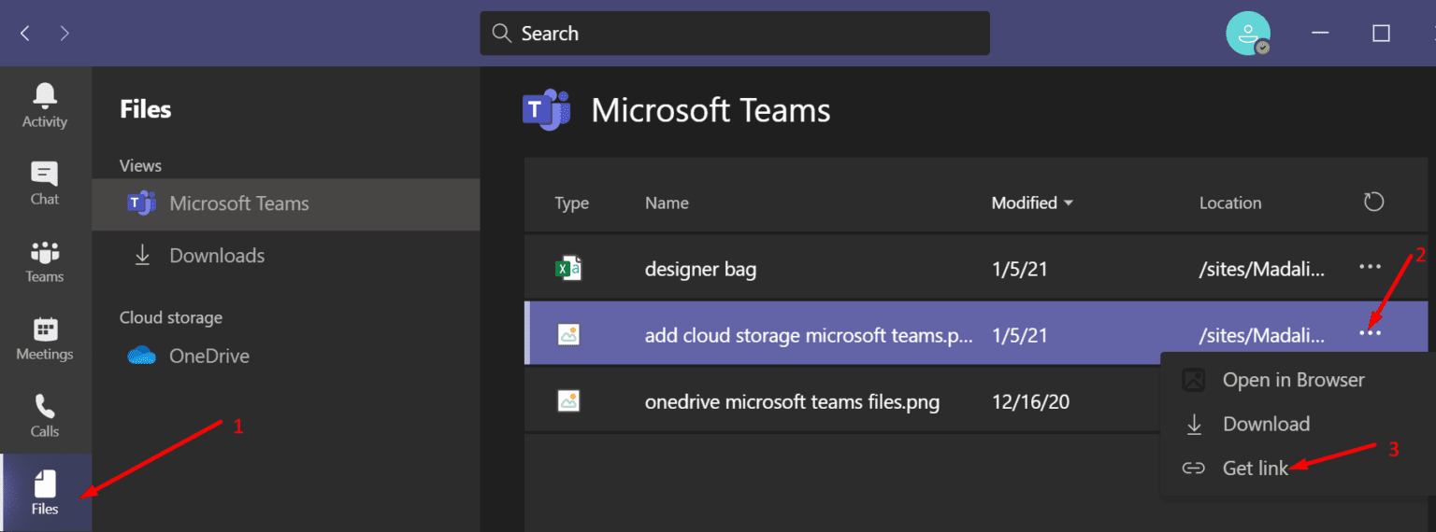Click the Location column header
1436x532 pixels.
(1230, 203)
